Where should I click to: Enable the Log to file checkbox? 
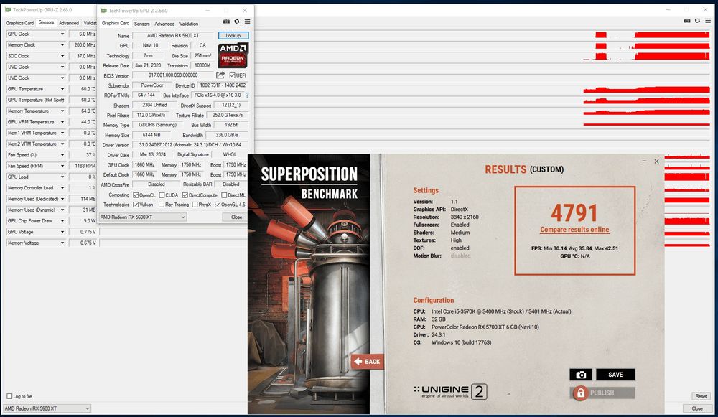point(9,396)
